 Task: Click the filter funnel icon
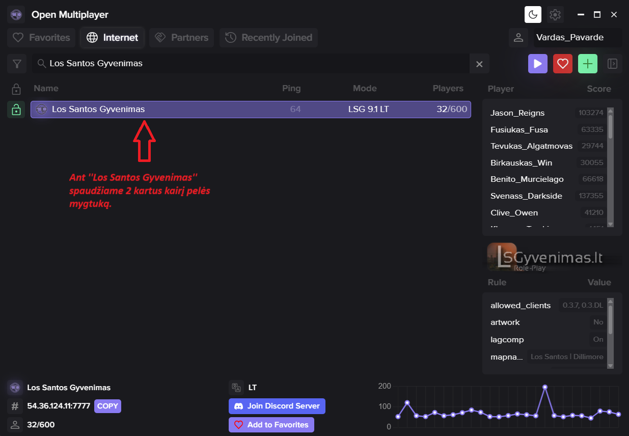pyautogui.click(x=17, y=64)
